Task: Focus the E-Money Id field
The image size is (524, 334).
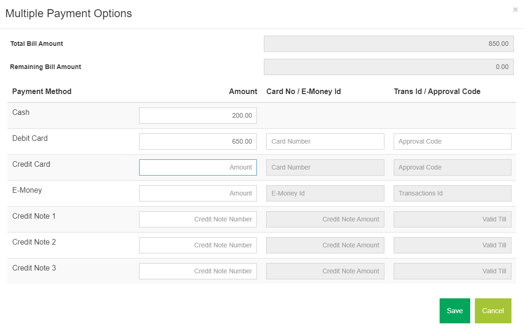Action: (x=325, y=194)
